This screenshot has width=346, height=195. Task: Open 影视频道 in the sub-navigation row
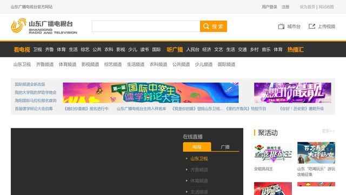click(x=90, y=64)
